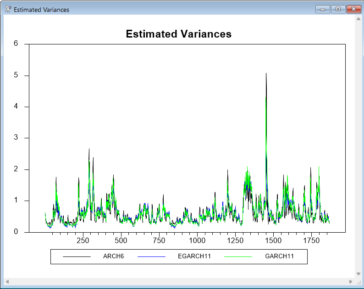Click the blue EGARCH11 legend line
Viewport: 364px width, 289px height.
point(151,256)
